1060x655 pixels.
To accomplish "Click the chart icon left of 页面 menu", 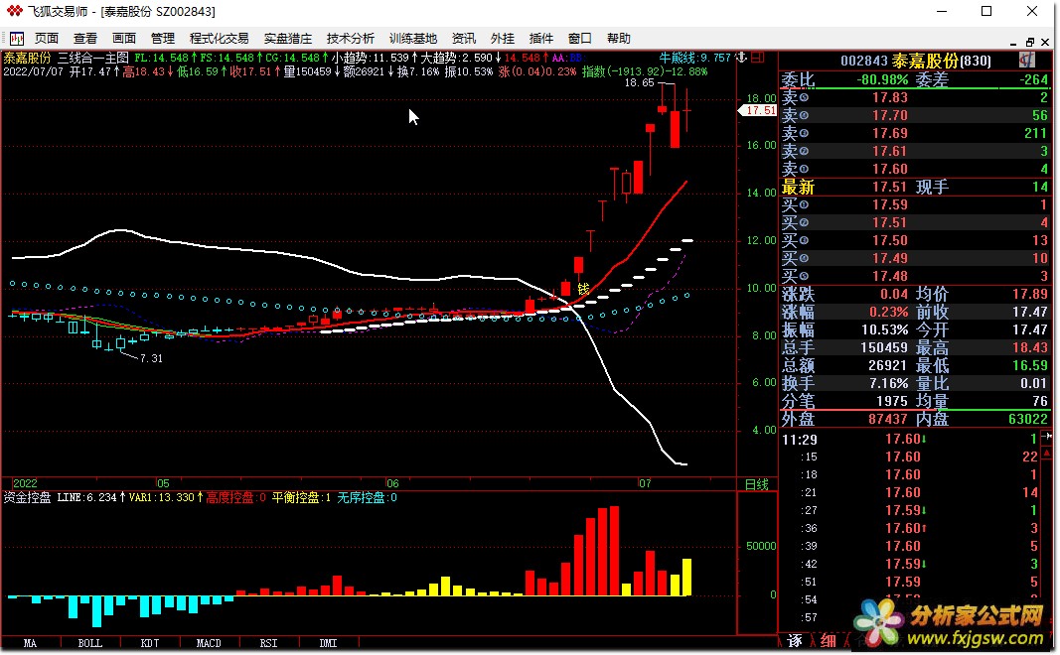I will point(16,39).
